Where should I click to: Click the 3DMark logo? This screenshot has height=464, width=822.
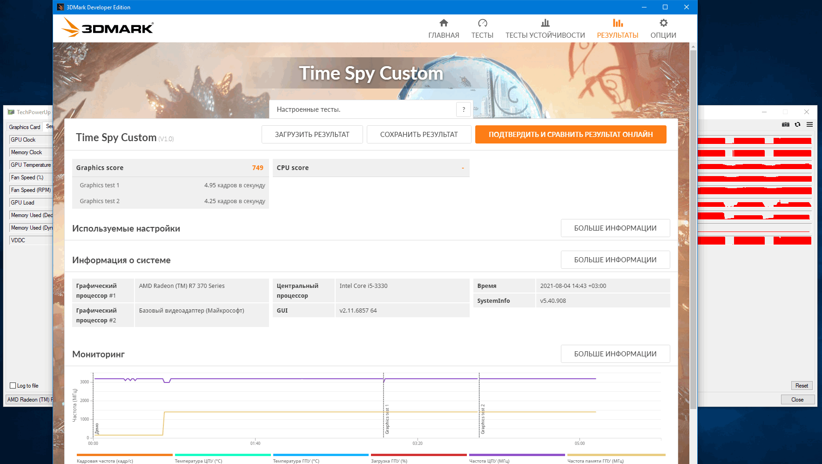(108, 27)
